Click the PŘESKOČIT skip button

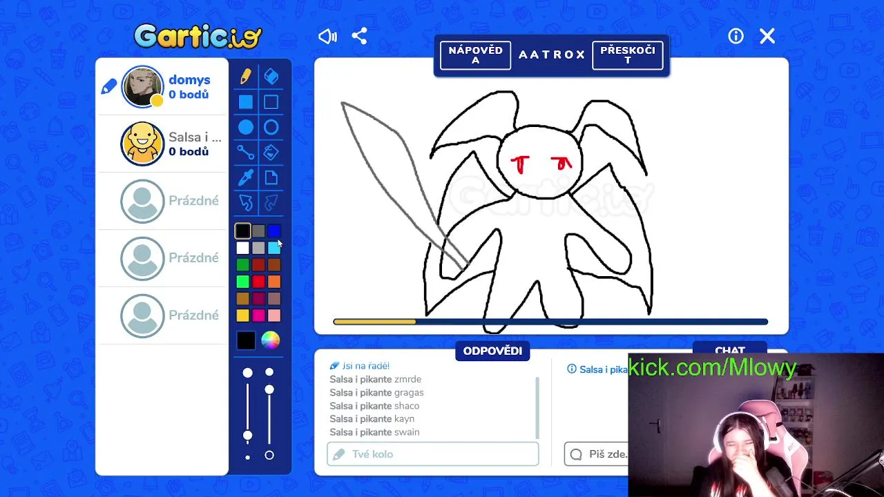click(x=627, y=55)
